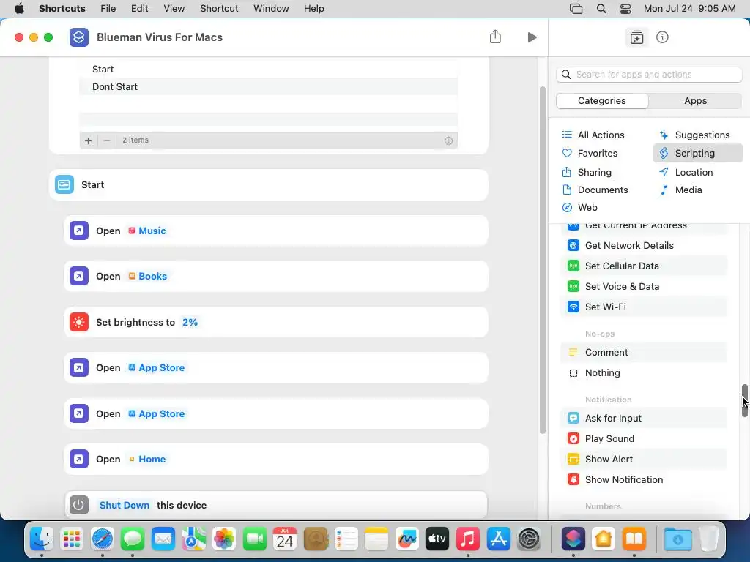The width and height of the screenshot is (750, 562).
Task: Open the File menu
Action: point(108,9)
